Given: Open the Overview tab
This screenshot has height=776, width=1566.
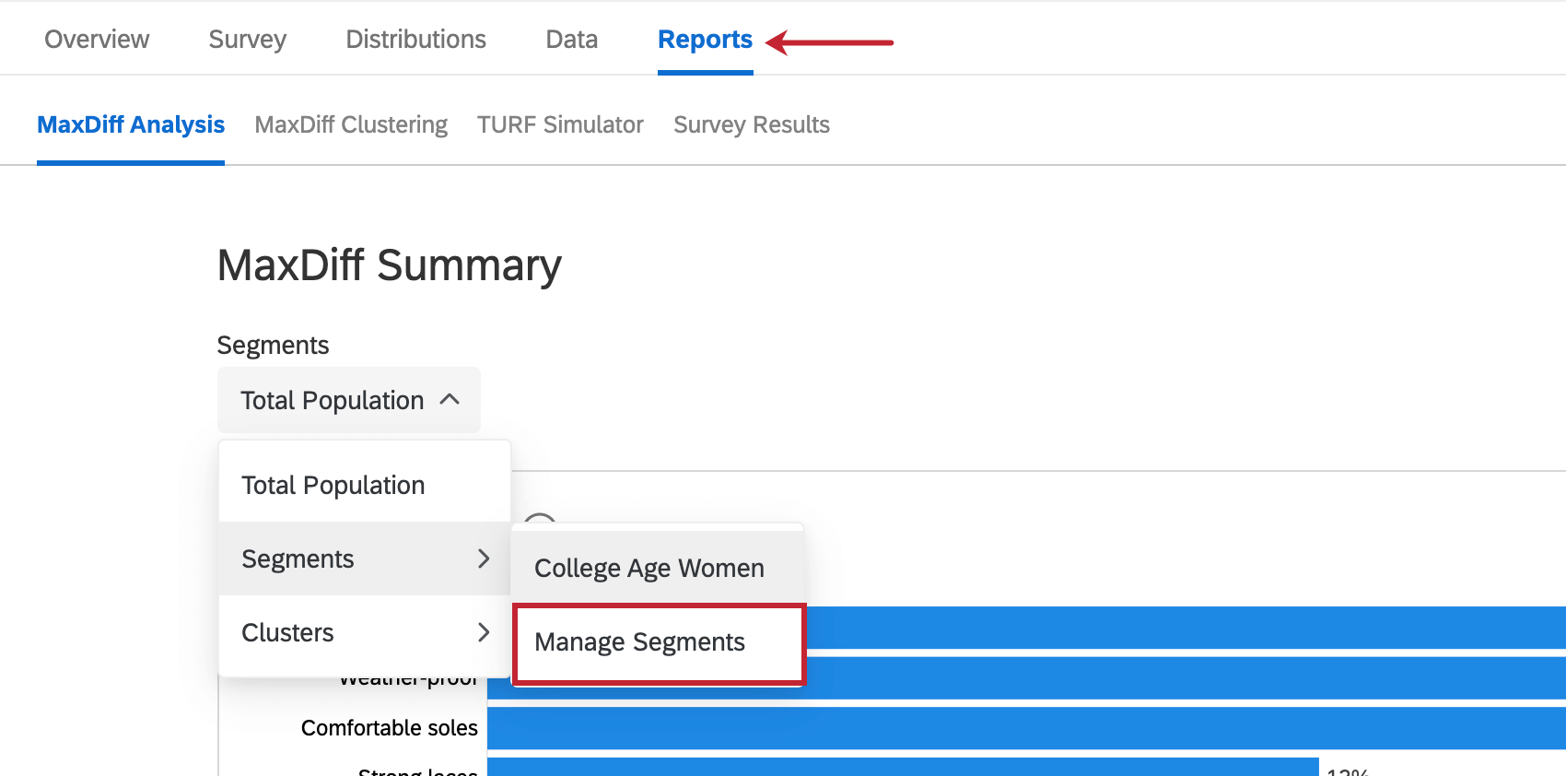Looking at the screenshot, I should tap(97, 40).
